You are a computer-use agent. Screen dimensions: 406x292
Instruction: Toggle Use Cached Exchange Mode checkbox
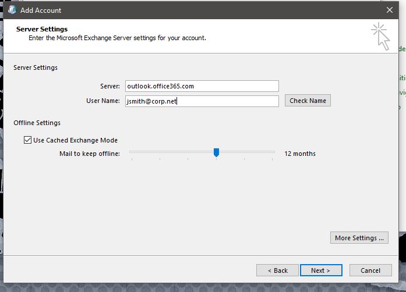(27, 140)
